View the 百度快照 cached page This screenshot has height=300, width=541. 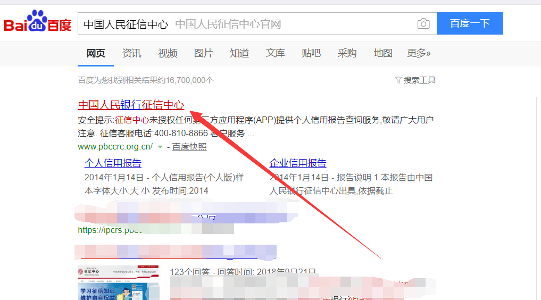189,147
